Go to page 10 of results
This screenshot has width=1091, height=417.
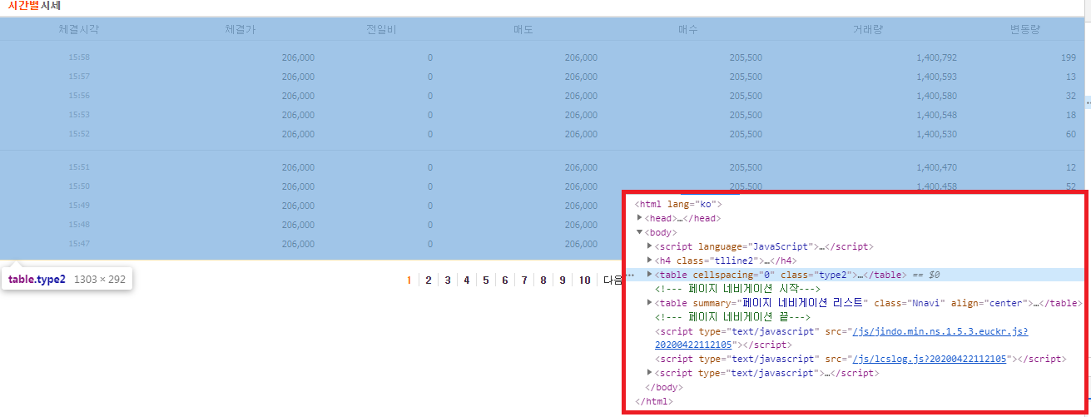(584, 280)
